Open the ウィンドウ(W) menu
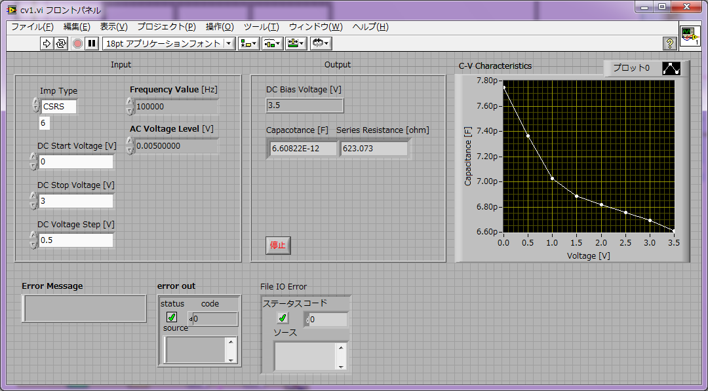Image resolution: width=708 pixels, height=391 pixels. point(316,27)
